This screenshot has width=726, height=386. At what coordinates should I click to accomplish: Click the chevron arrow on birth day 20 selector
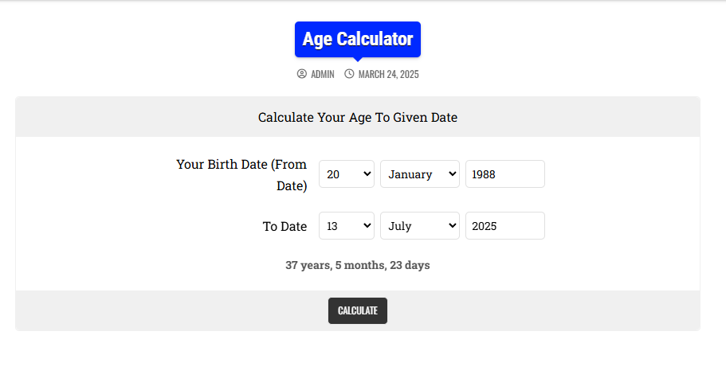tap(367, 174)
